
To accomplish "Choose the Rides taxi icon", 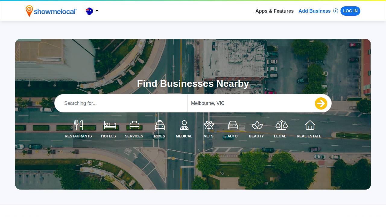I will [160, 125].
